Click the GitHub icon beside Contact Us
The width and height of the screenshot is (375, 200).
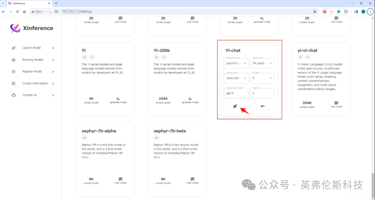14,95
